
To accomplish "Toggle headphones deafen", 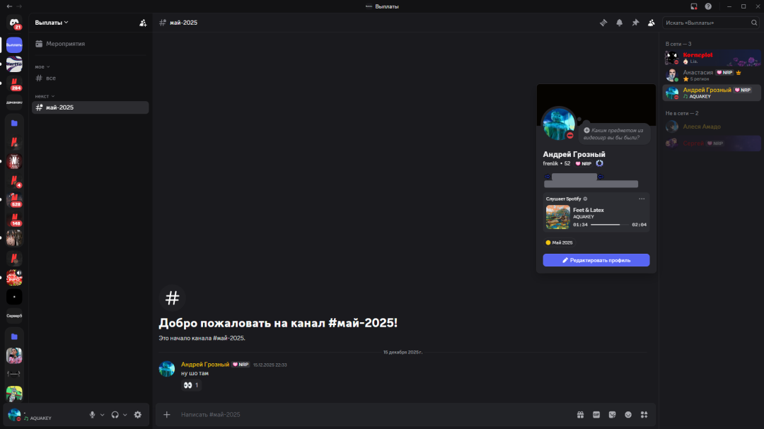I will point(115,415).
